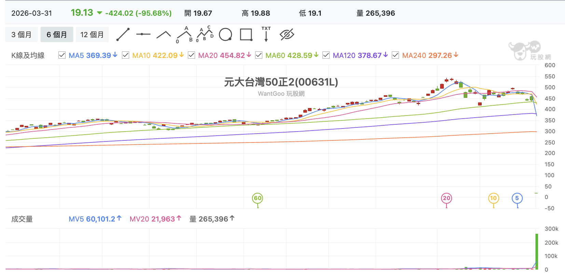
Task: Uncheck the MA20 moving average checkbox
Action: click(x=191, y=55)
